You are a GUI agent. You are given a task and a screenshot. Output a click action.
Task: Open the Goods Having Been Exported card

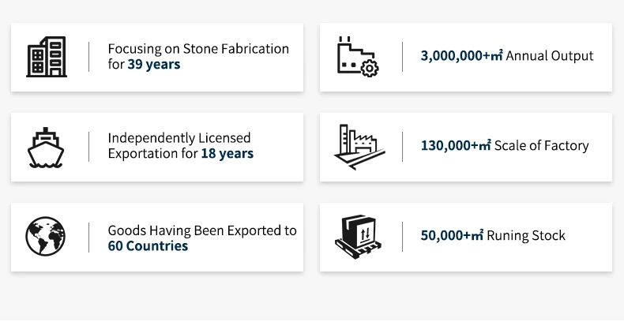pyautogui.click(x=157, y=238)
